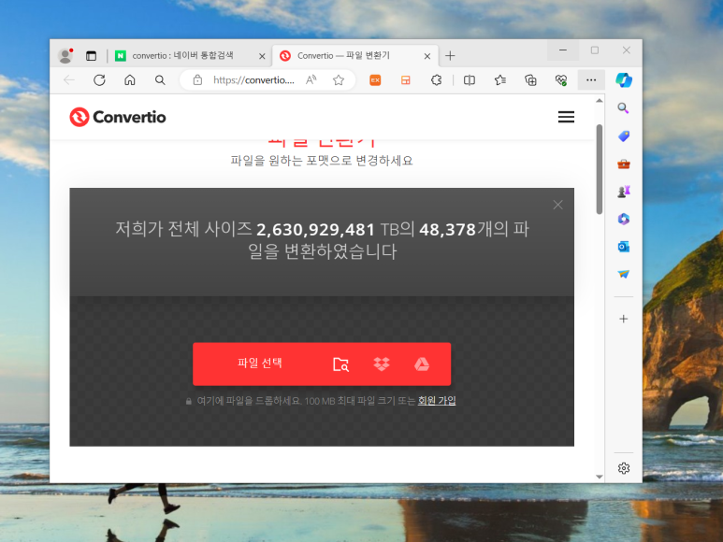Open the orange layout extension icon

405,80
